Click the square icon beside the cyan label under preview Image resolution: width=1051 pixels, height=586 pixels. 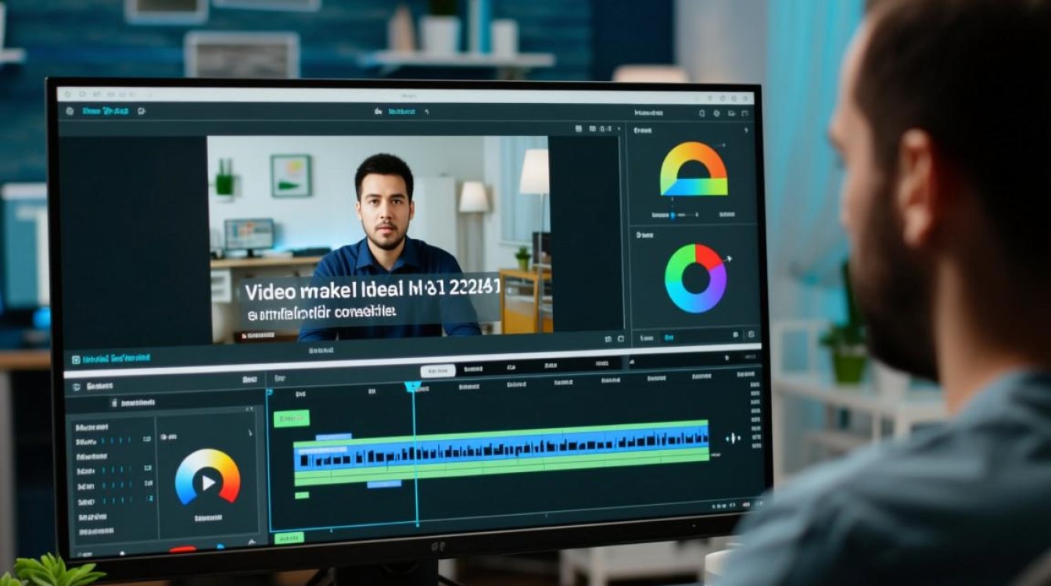pos(76,359)
